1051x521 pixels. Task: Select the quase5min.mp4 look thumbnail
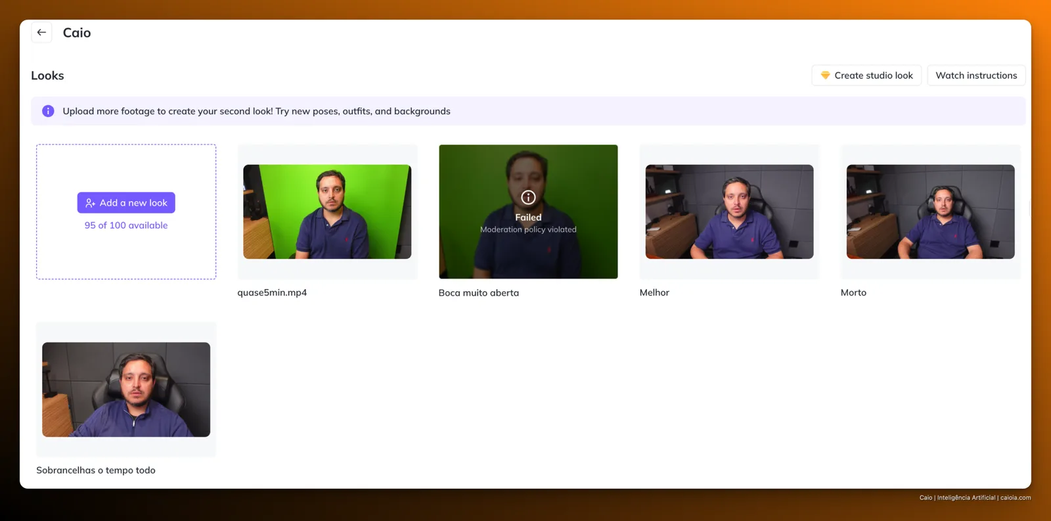pyautogui.click(x=327, y=212)
